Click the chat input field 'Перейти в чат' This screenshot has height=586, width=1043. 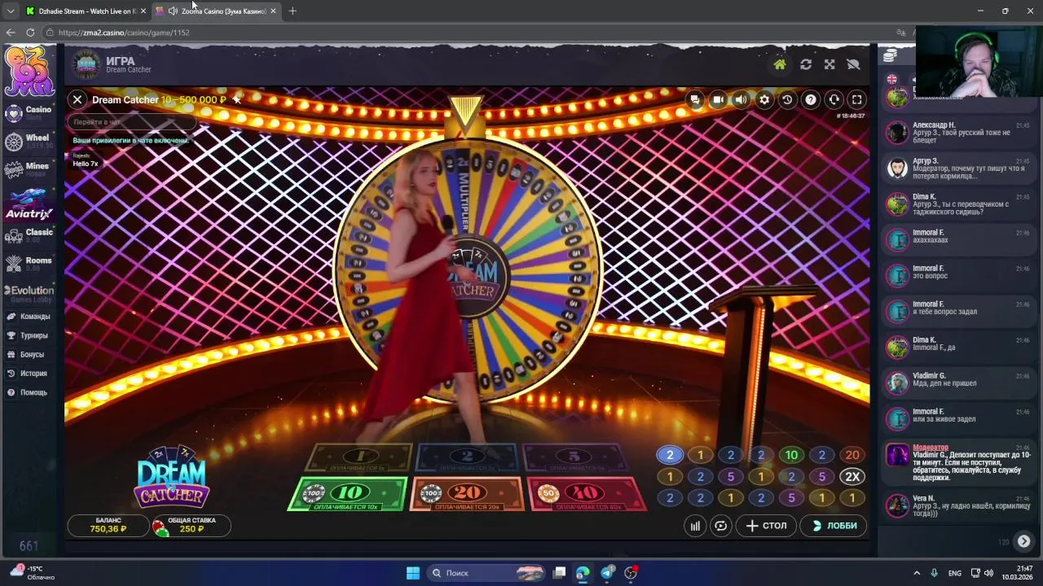(x=130, y=122)
